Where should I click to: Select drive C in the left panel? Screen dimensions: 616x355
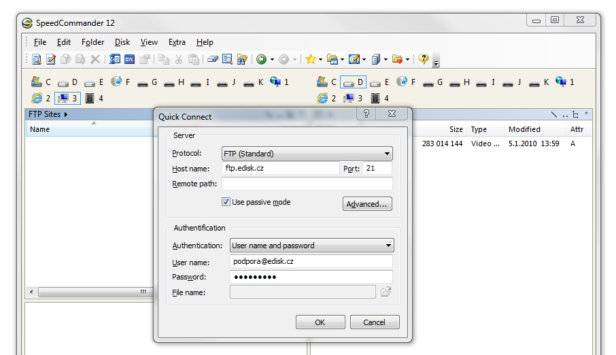click(x=41, y=82)
